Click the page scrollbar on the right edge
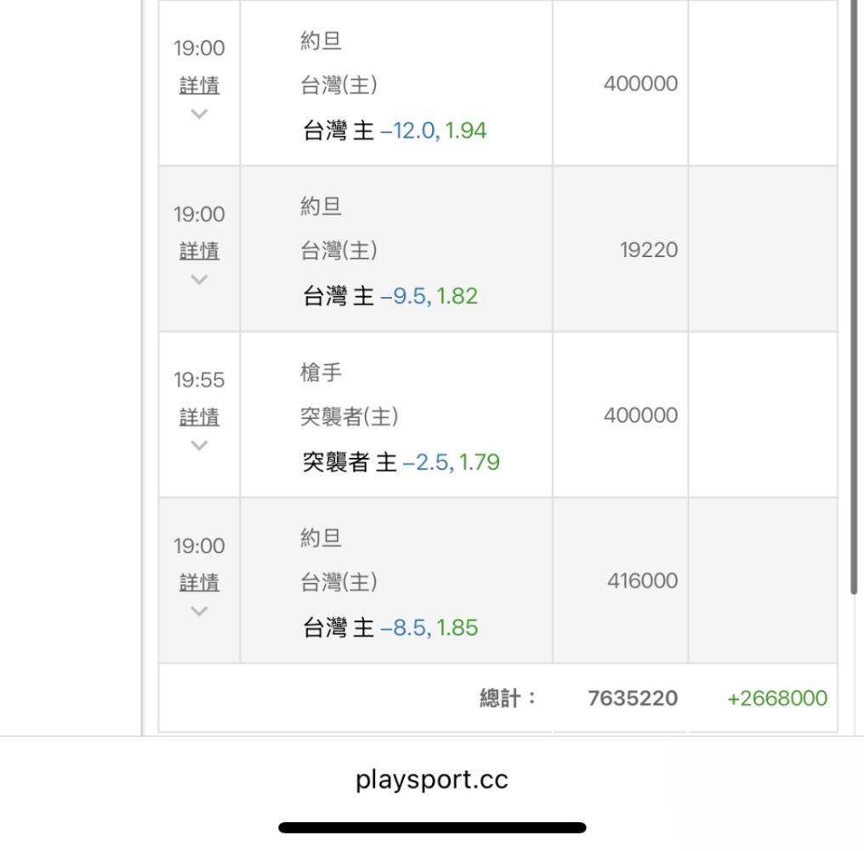 click(x=854, y=298)
